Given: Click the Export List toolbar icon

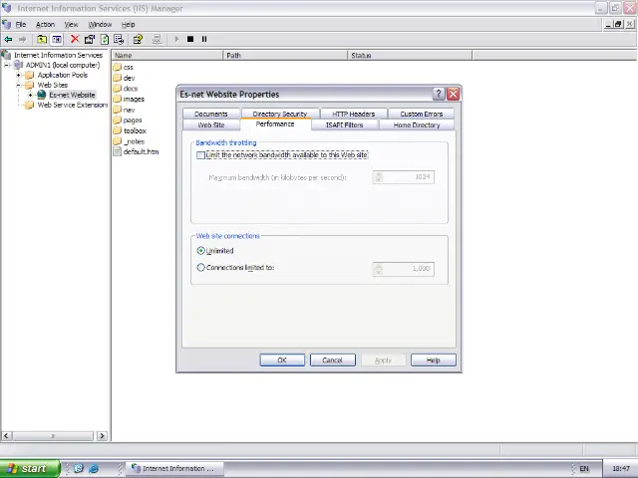Looking at the screenshot, I should click(x=119, y=40).
